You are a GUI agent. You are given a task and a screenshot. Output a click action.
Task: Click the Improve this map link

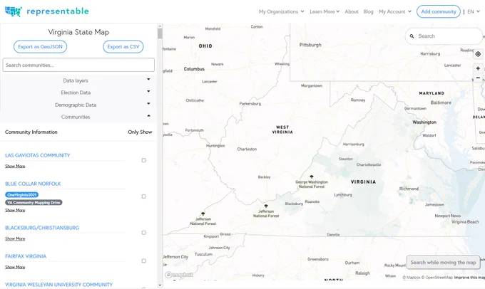(x=469, y=278)
